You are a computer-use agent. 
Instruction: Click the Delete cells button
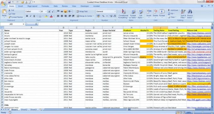point(155,13)
